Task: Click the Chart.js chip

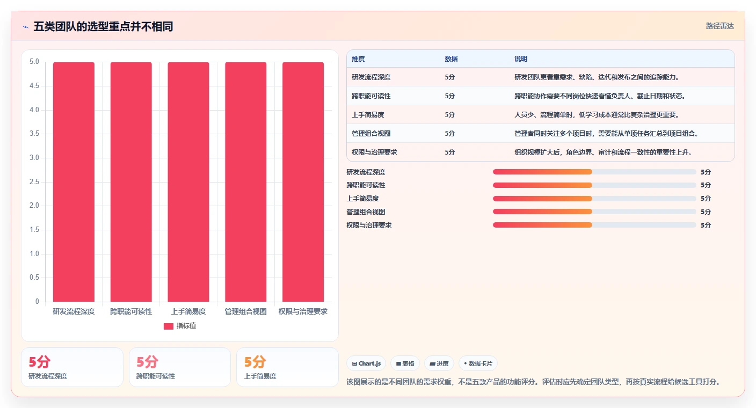Action: point(366,363)
